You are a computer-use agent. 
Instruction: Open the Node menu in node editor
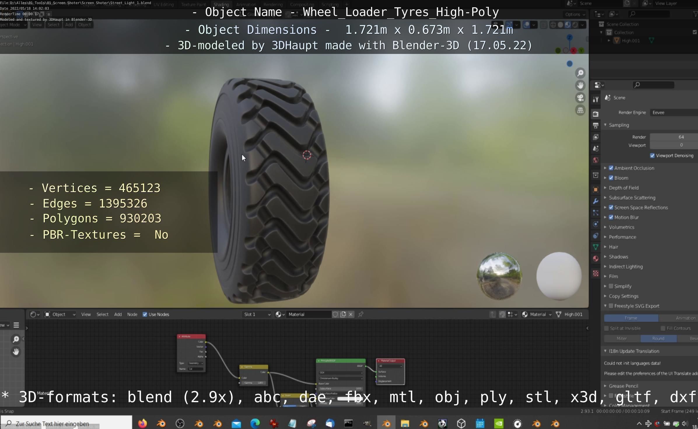pos(132,314)
